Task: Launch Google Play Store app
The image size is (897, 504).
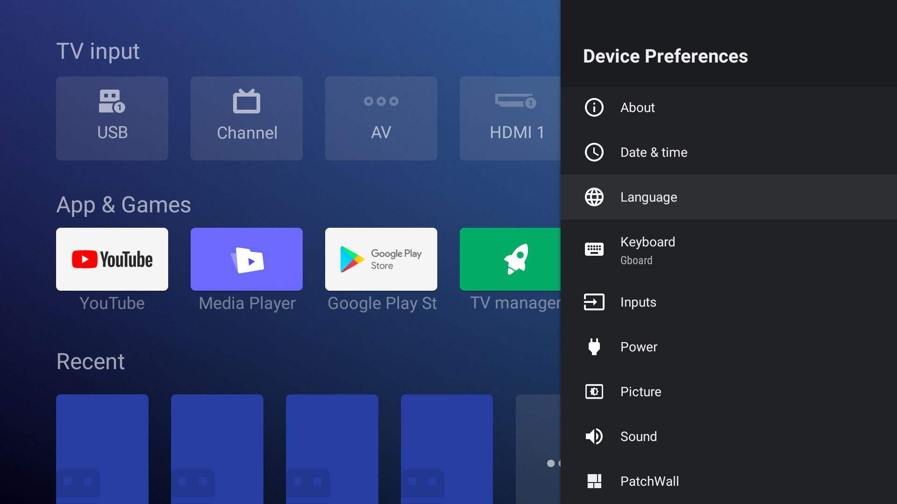Action: click(x=381, y=259)
